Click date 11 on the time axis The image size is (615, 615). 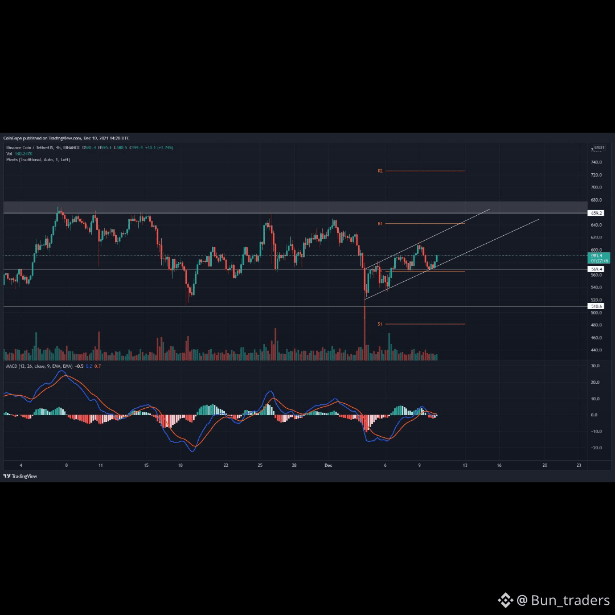coord(100,466)
